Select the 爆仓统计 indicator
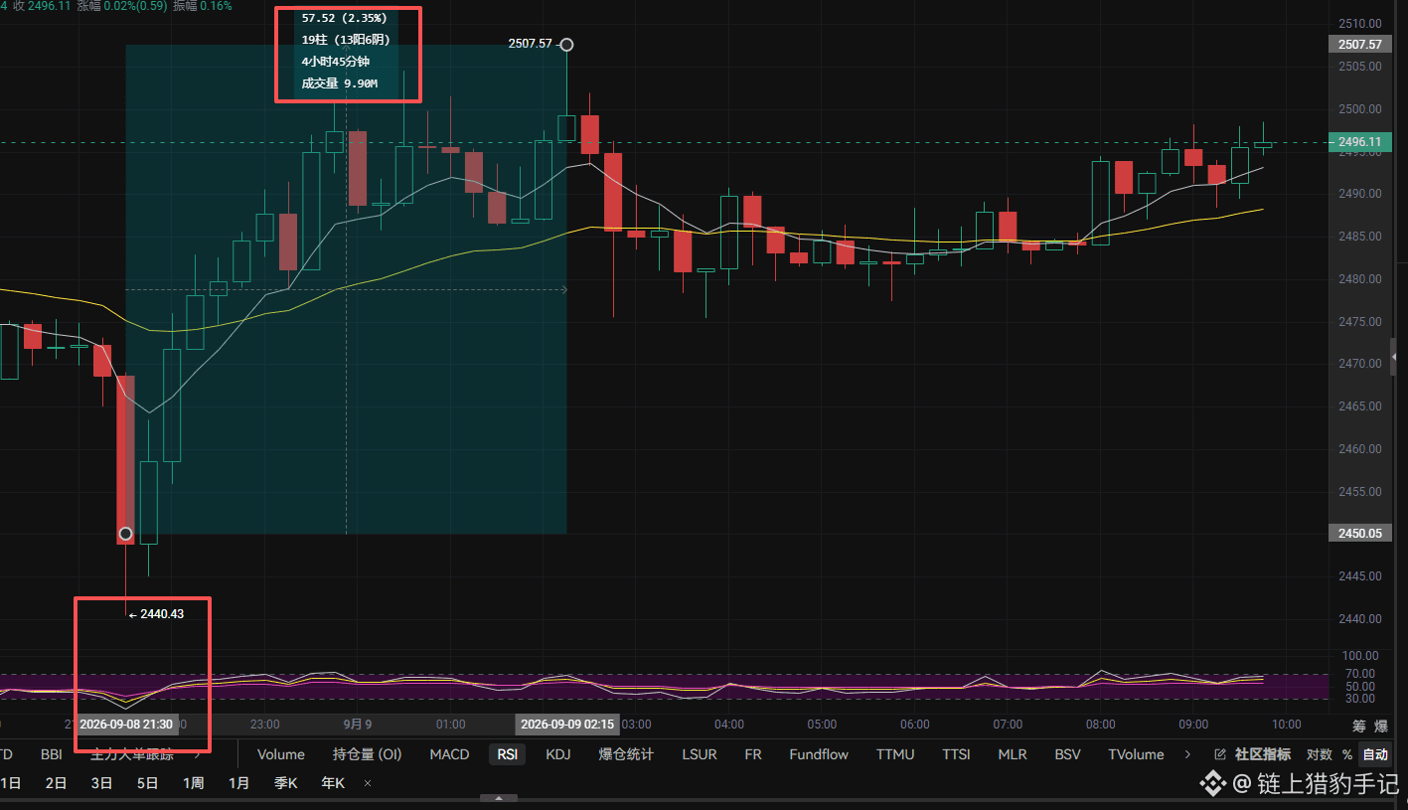Viewport: 1408px width, 810px height. (x=626, y=754)
